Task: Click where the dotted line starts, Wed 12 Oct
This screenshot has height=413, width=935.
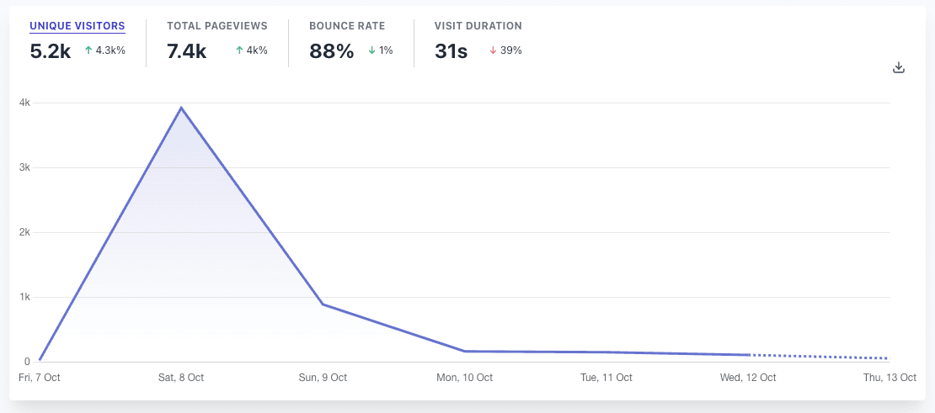Action: [749, 355]
